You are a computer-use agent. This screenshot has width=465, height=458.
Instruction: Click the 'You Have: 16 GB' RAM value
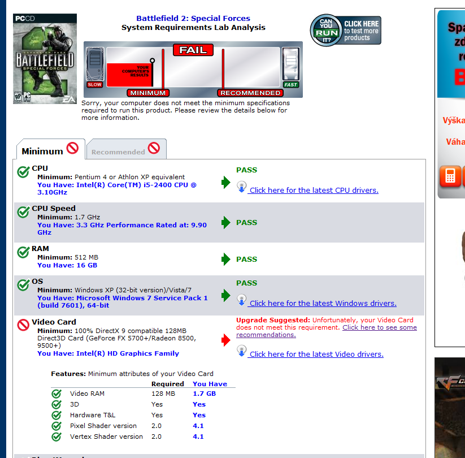coord(67,265)
